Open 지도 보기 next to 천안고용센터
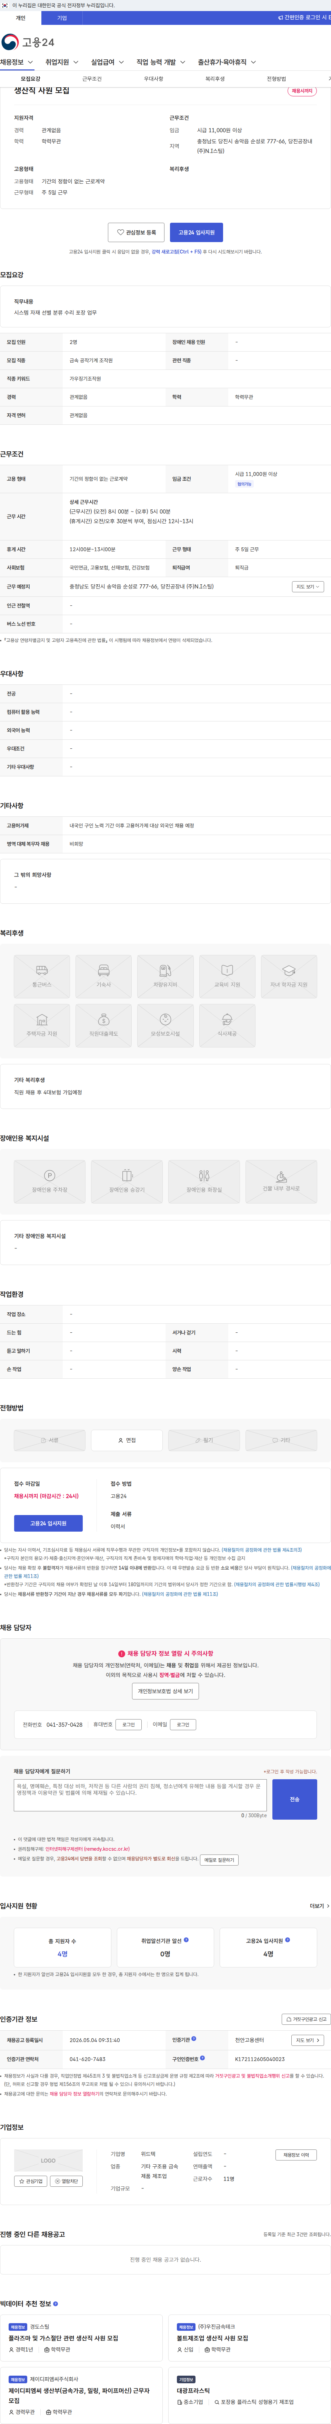The image size is (331, 2424). [308, 2040]
